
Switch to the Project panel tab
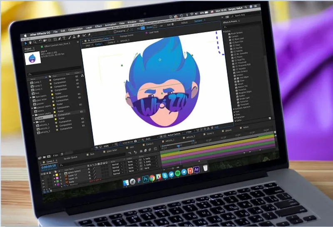coord(28,49)
